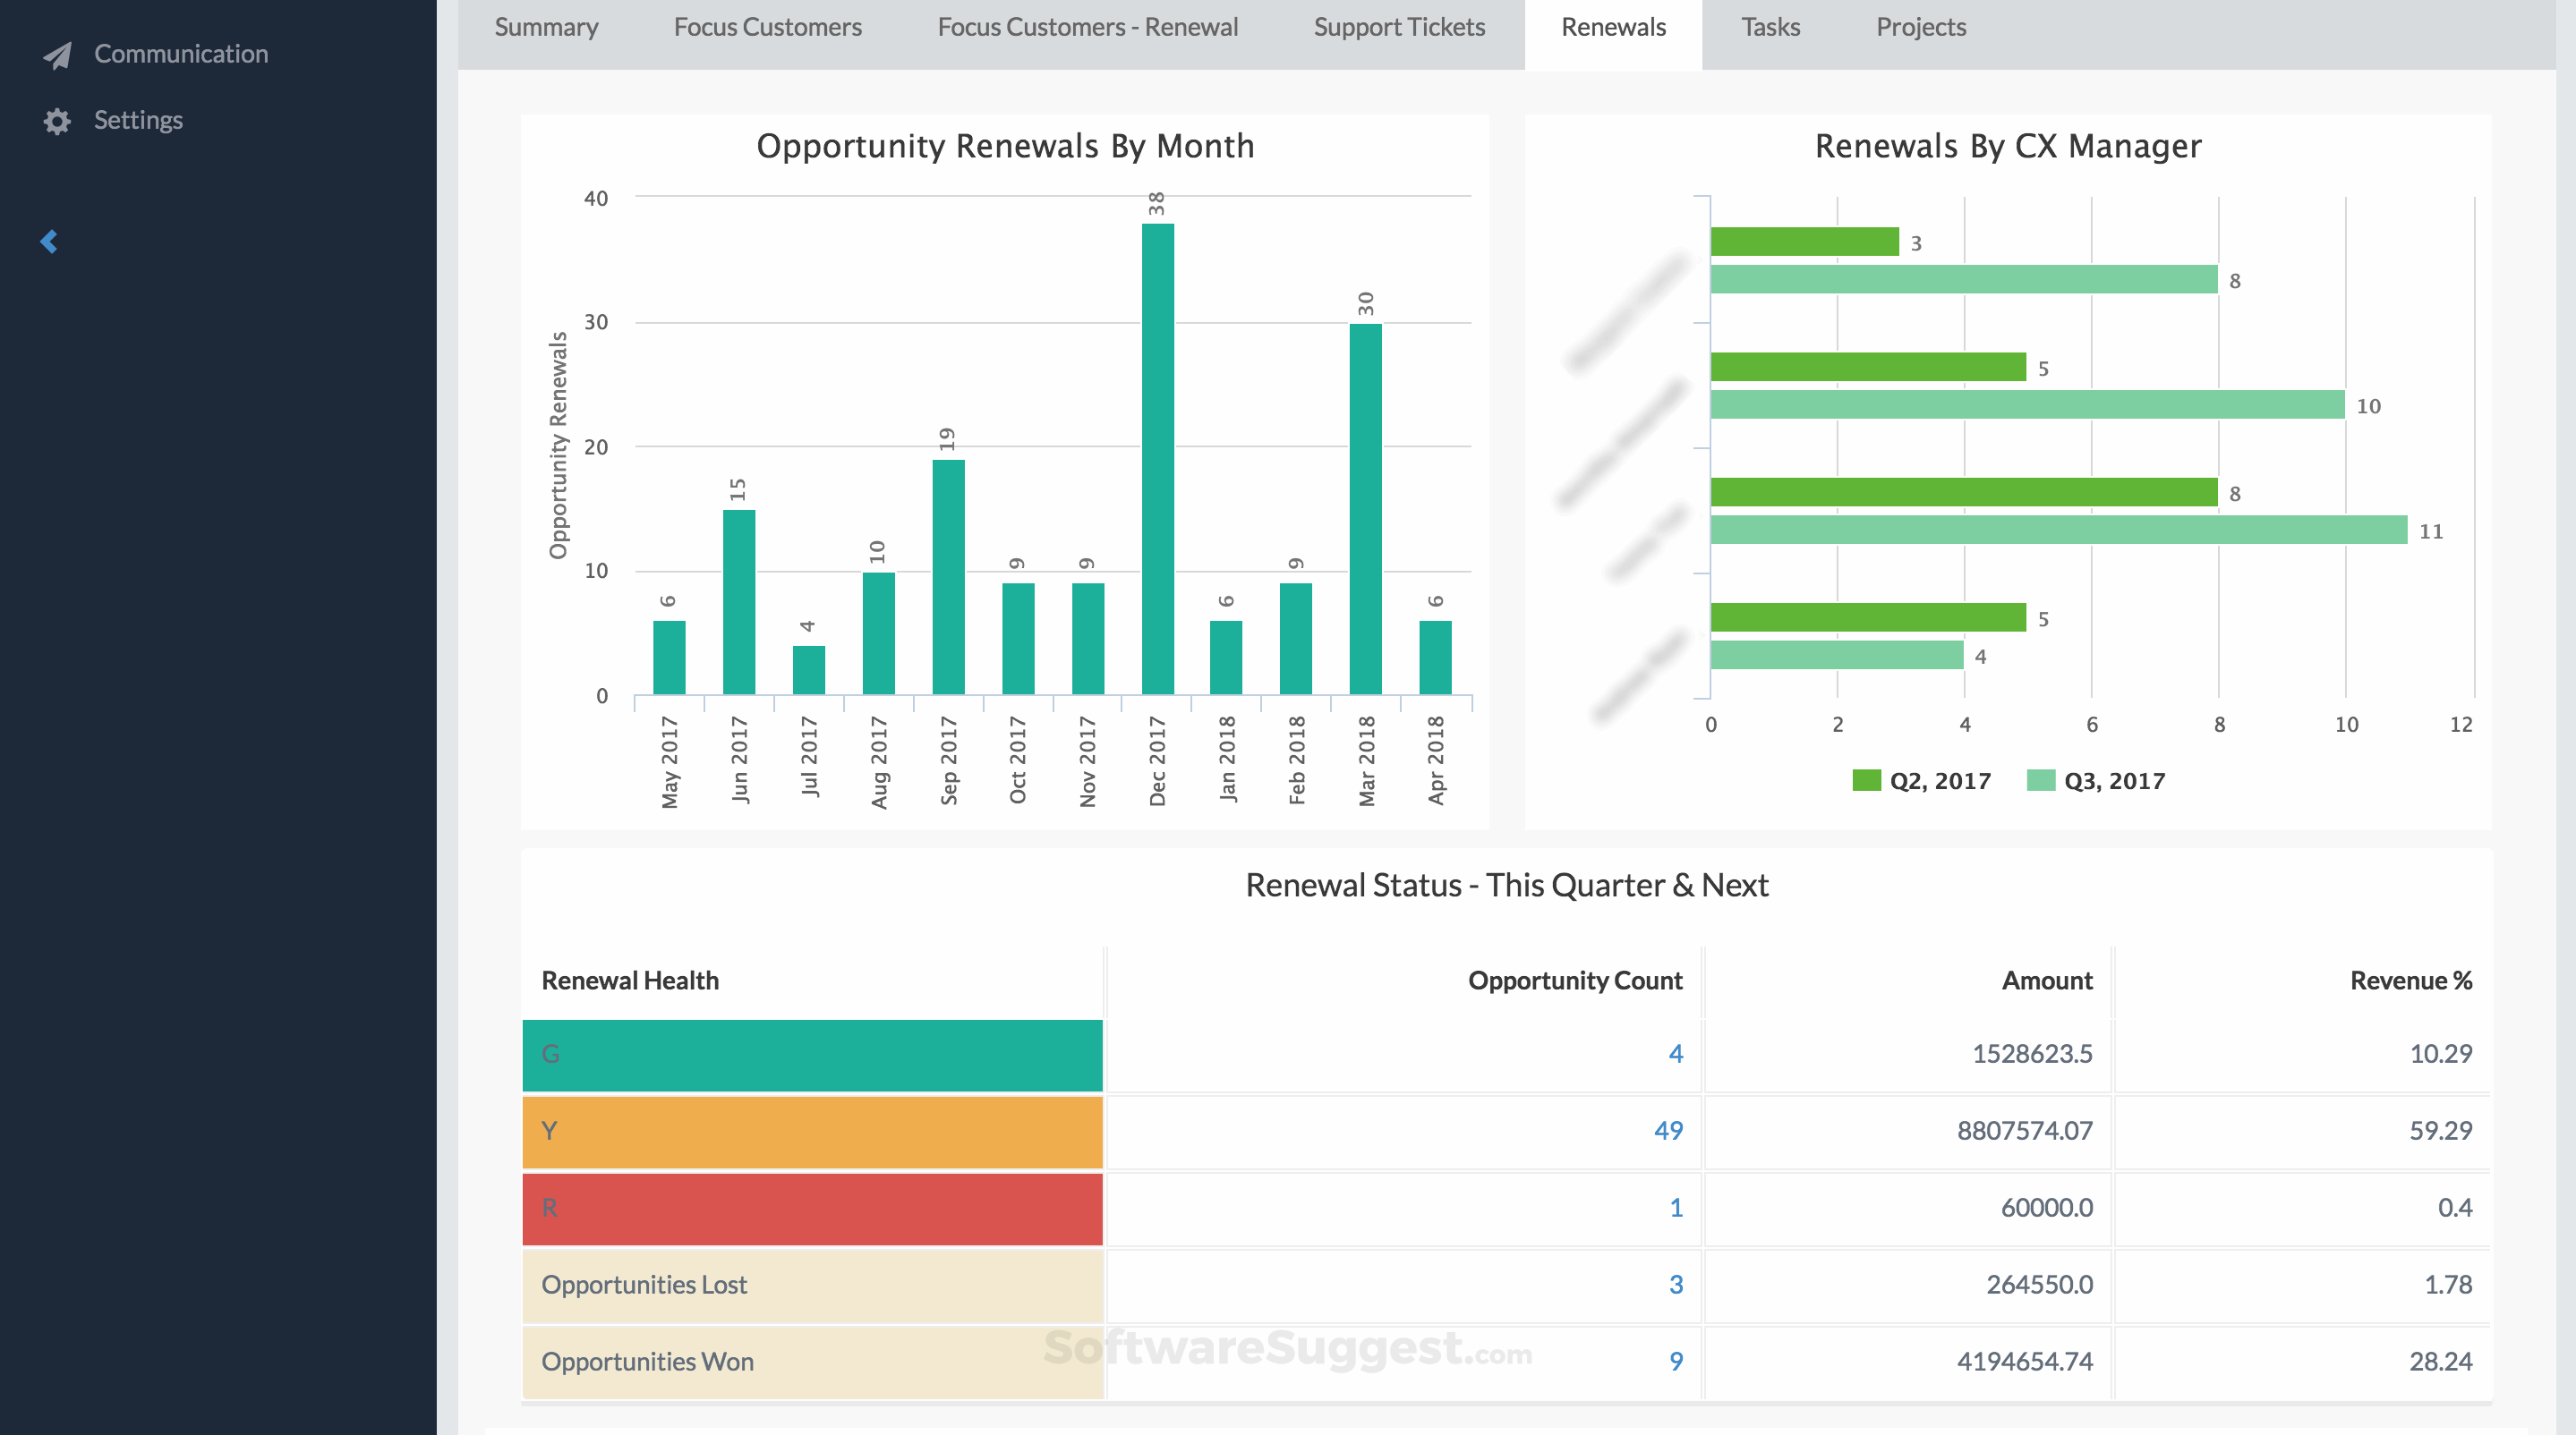
Task: Open the Focus Customers tab
Action: click(767, 28)
